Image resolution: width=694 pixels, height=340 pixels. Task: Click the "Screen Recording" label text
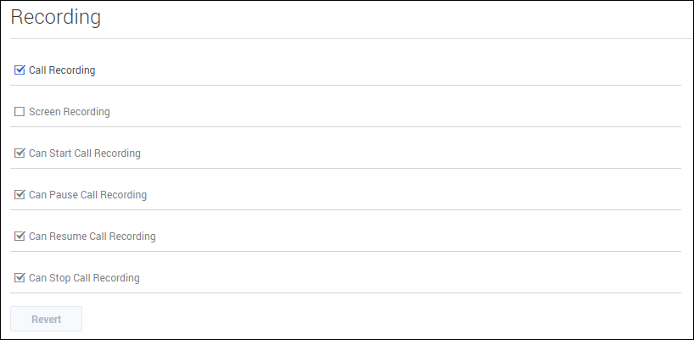tap(70, 112)
